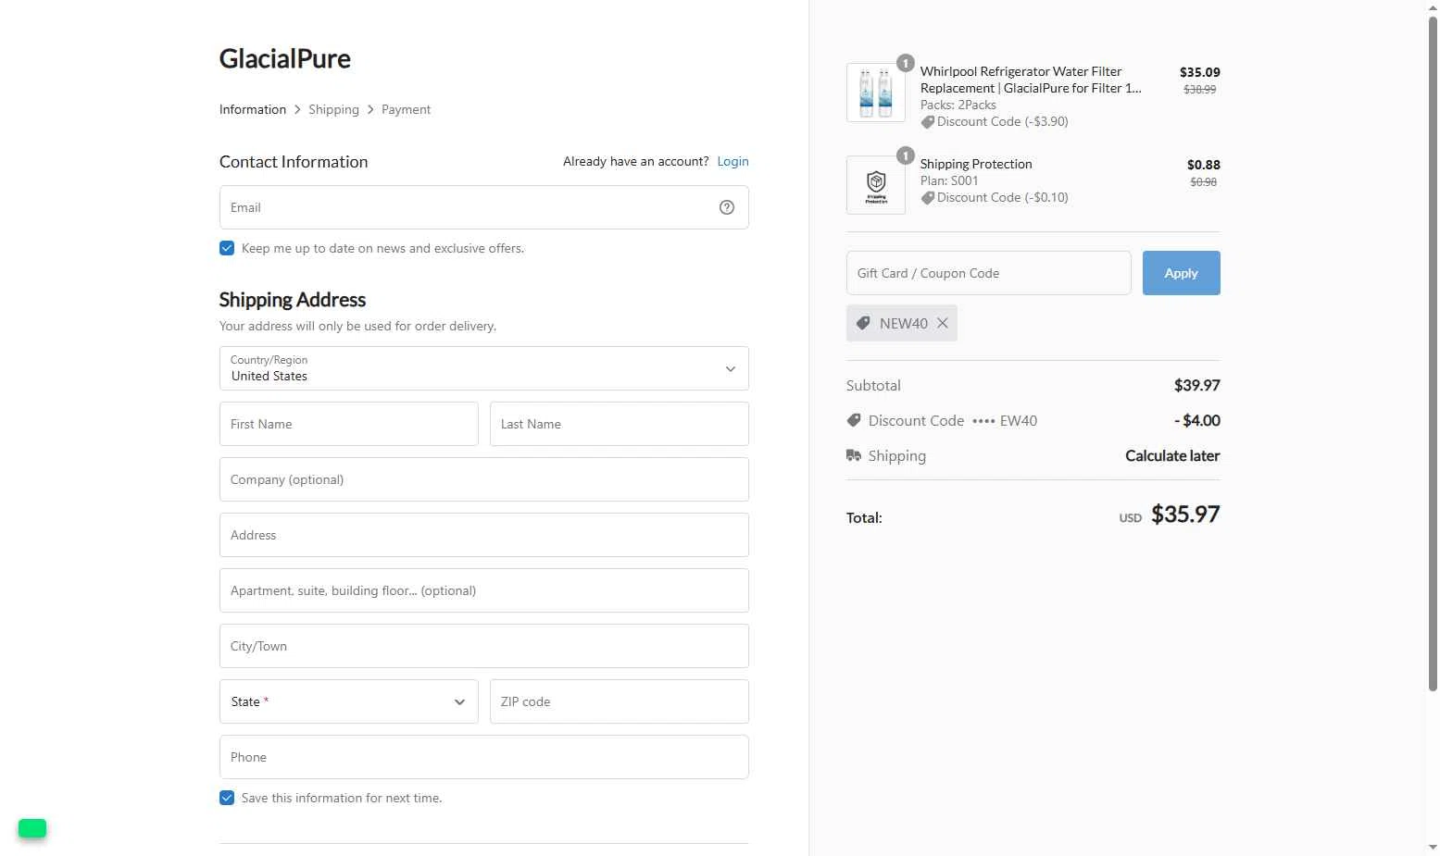Open the green chat widget button
Image resolution: width=1440 pixels, height=856 pixels.
point(32,828)
